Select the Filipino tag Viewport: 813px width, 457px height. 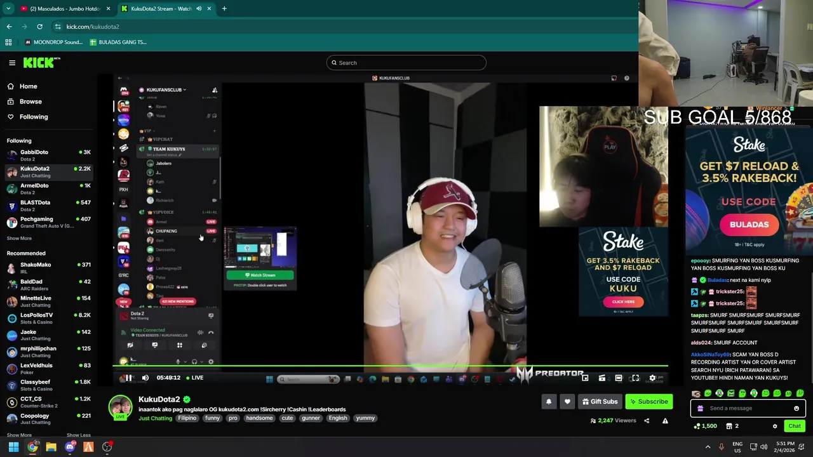click(187, 418)
